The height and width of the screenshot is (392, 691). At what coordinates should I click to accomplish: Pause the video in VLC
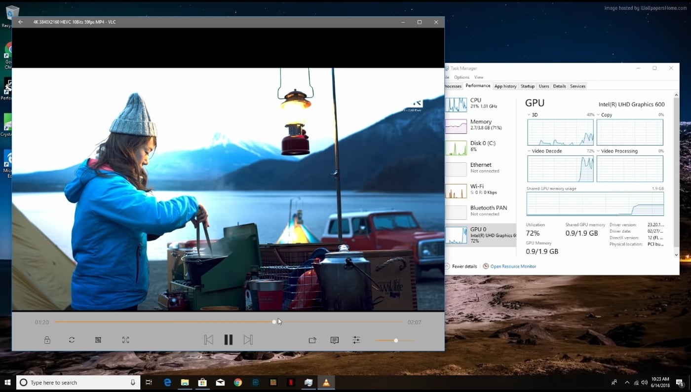(x=228, y=340)
